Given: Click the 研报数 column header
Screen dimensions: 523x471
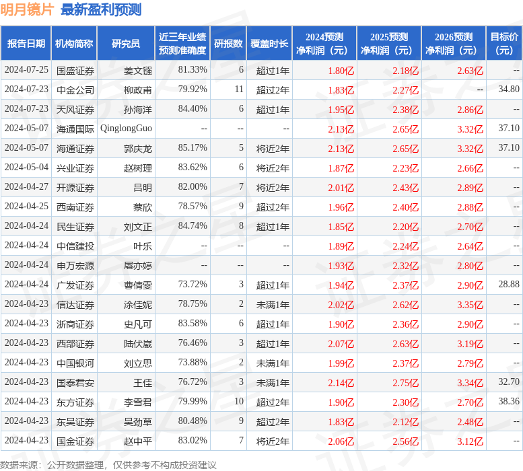Looking at the screenshot, I should pos(228,43).
